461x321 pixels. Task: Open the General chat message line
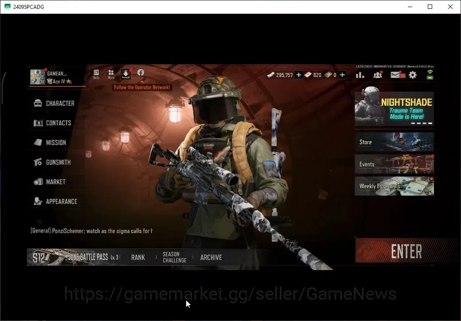pos(91,231)
